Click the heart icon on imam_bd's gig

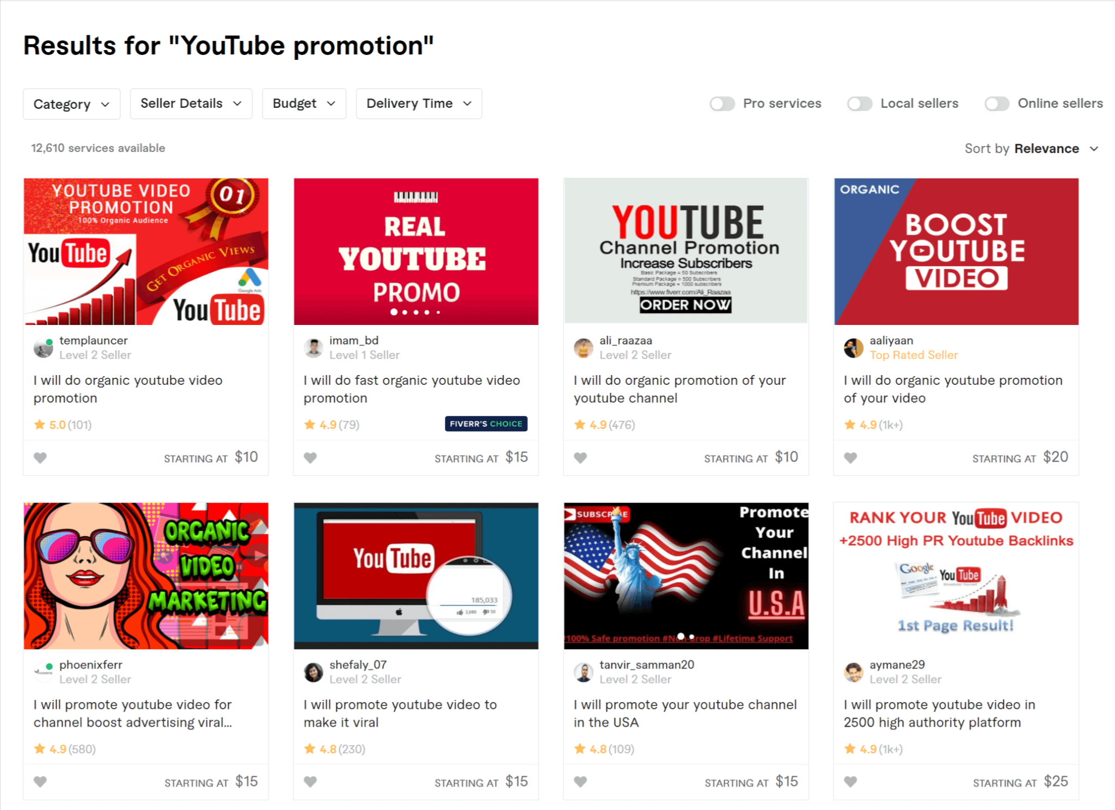tap(310, 458)
